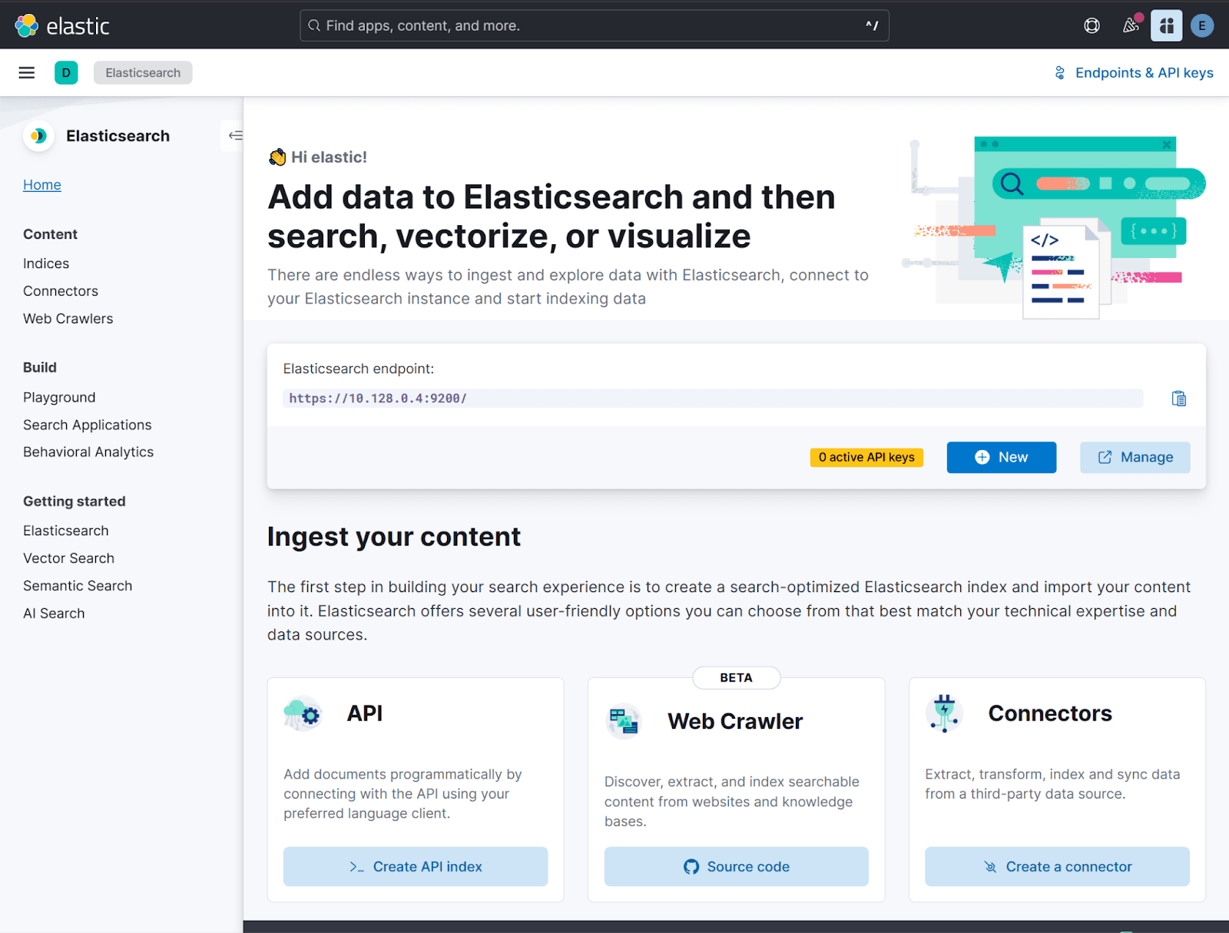
Task: Open the user avatar E menu
Action: pos(1201,25)
